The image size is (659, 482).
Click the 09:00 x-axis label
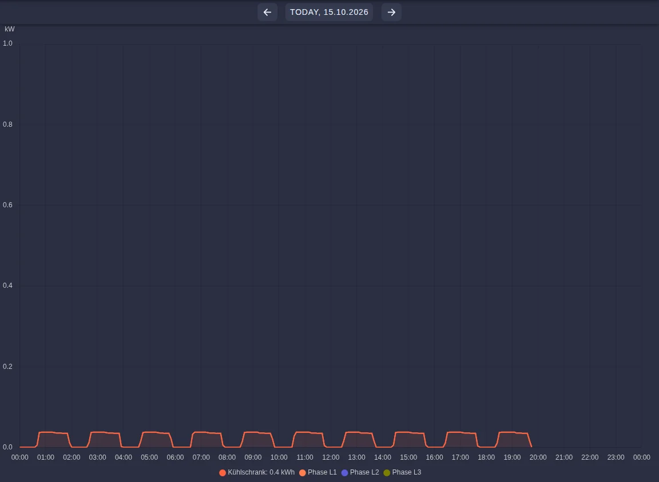point(253,457)
